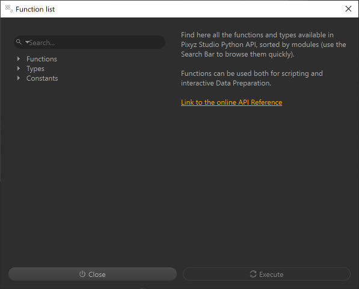The image size is (359, 289).
Task: Click the Pixyz Studio Python API description
Action: pyautogui.click(x=263, y=45)
